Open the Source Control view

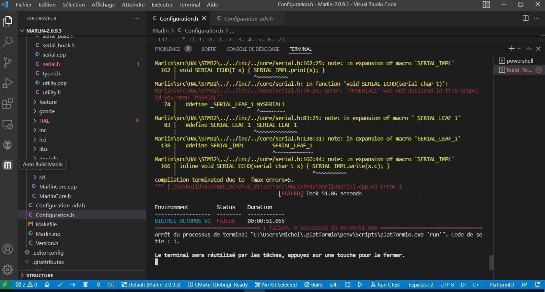(x=8, y=62)
